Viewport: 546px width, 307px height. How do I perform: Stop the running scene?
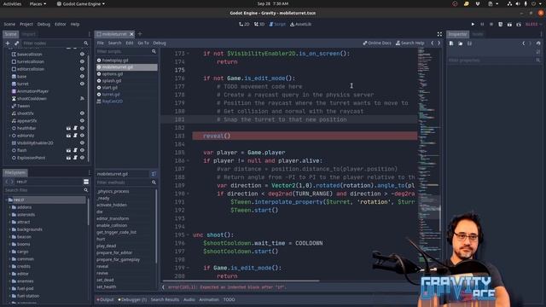coord(491,25)
